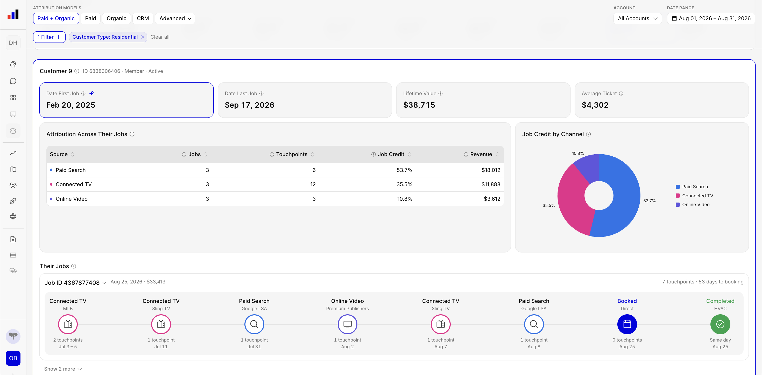Open the app logo home page
Screen dimensions: 762x375
13,15
